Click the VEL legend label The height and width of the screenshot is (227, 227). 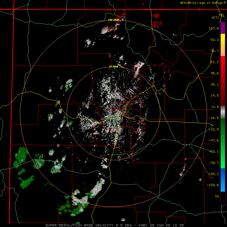[221, 15]
